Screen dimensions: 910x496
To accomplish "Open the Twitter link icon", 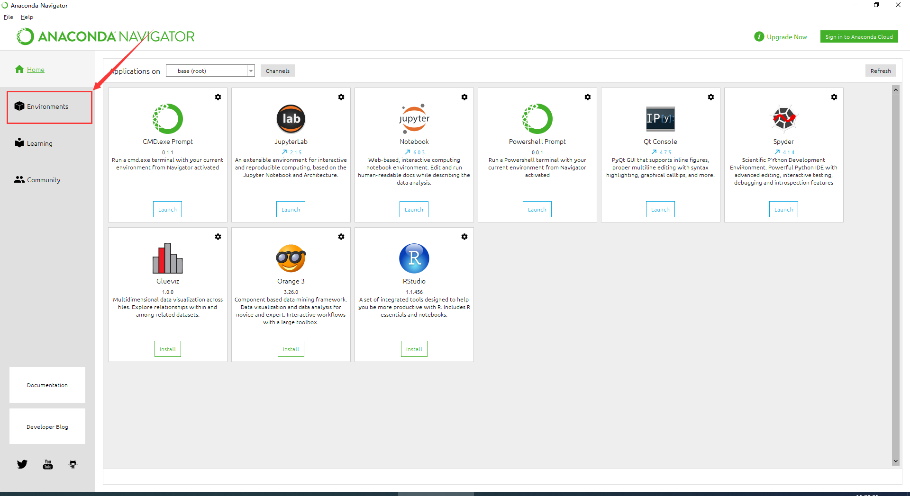I will [x=22, y=464].
